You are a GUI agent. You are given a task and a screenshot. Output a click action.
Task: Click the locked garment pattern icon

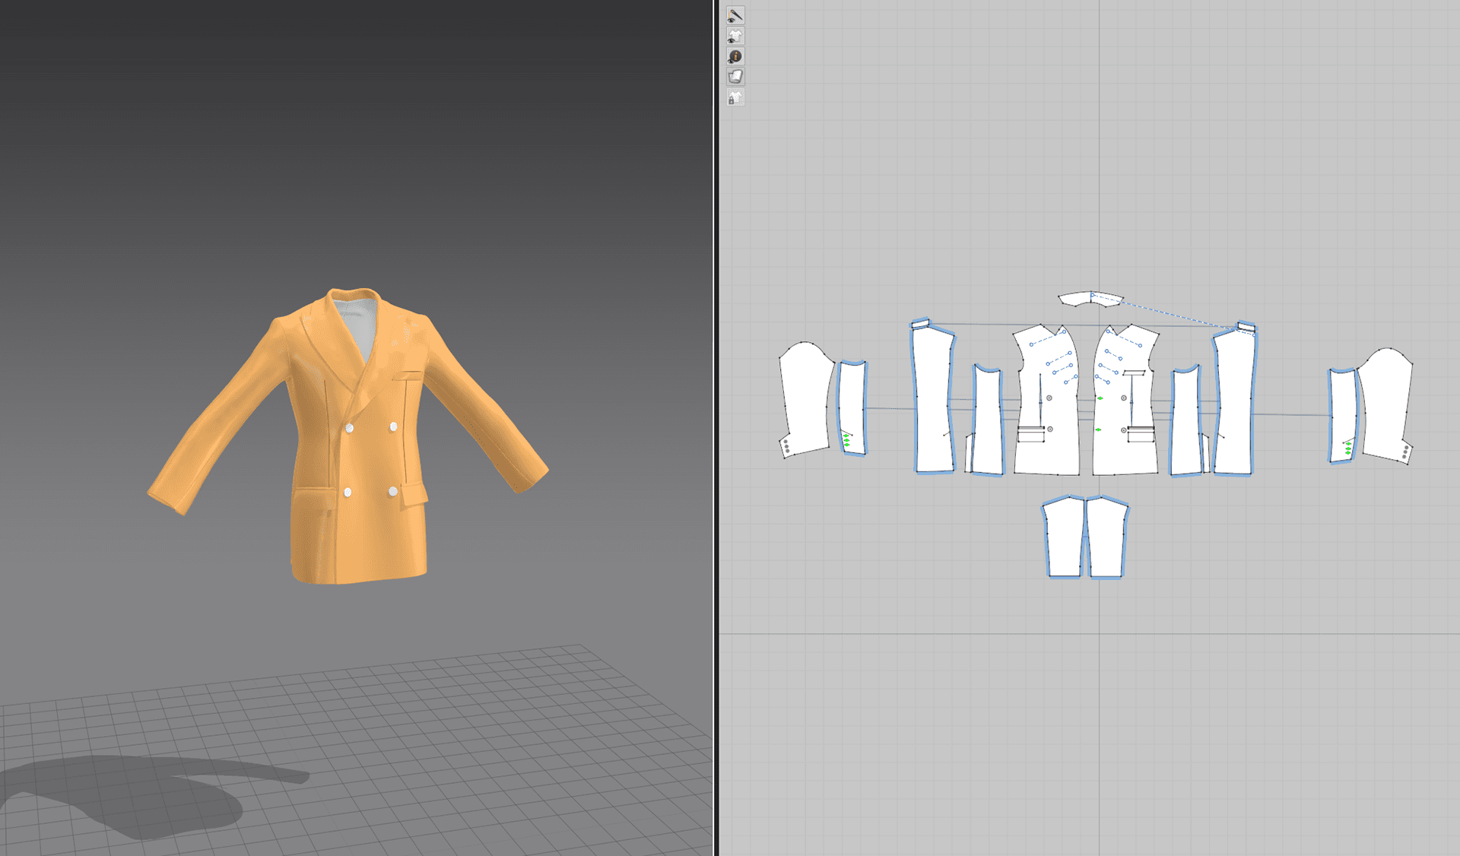pyautogui.click(x=735, y=98)
